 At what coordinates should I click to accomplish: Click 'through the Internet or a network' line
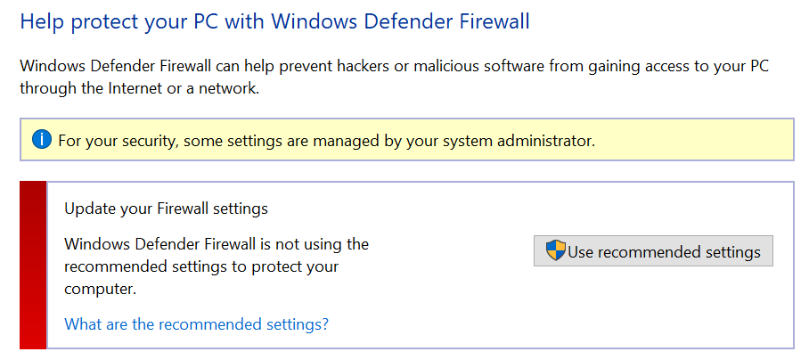coord(139,87)
